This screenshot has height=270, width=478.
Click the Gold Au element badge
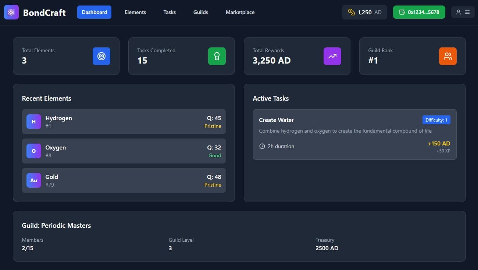[x=34, y=180]
